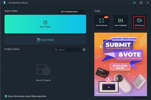Click the New Project document-plus icon
Screen dimensions: 151x100
(x=45, y=22)
